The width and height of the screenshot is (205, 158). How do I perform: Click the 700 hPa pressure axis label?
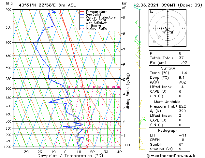[8, 106]
